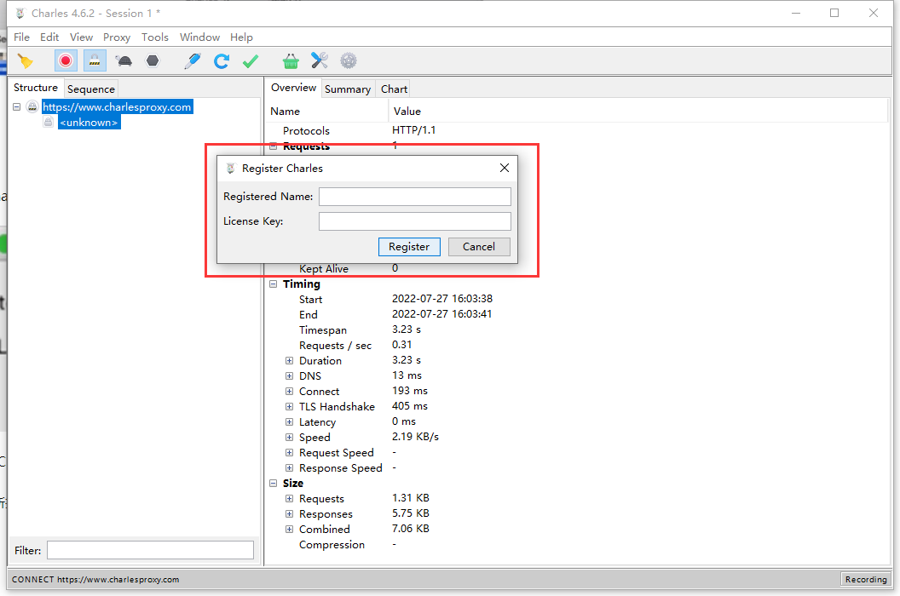The image size is (900, 596).
Task: Open the View menu
Action: (81, 37)
